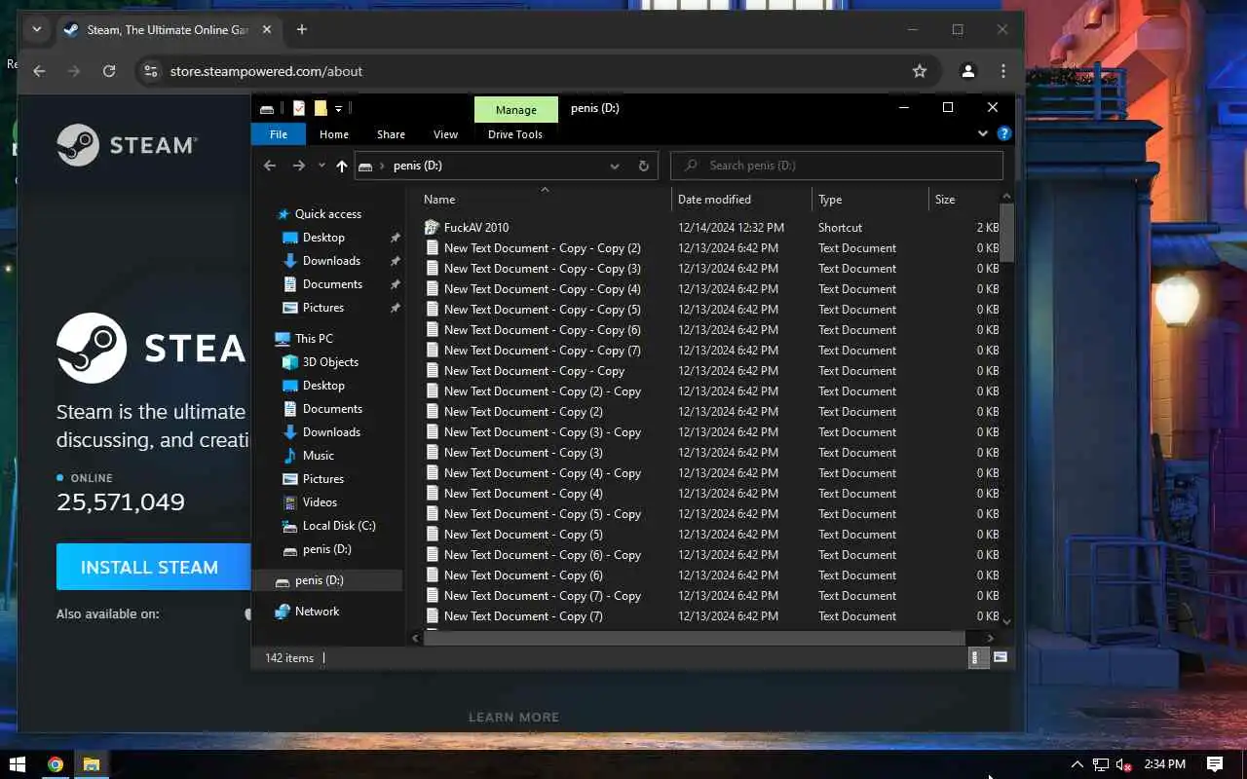Click the Chrome URL store.steampowered.com/about
Screen dimensions: 1247x779
point(266,71)
